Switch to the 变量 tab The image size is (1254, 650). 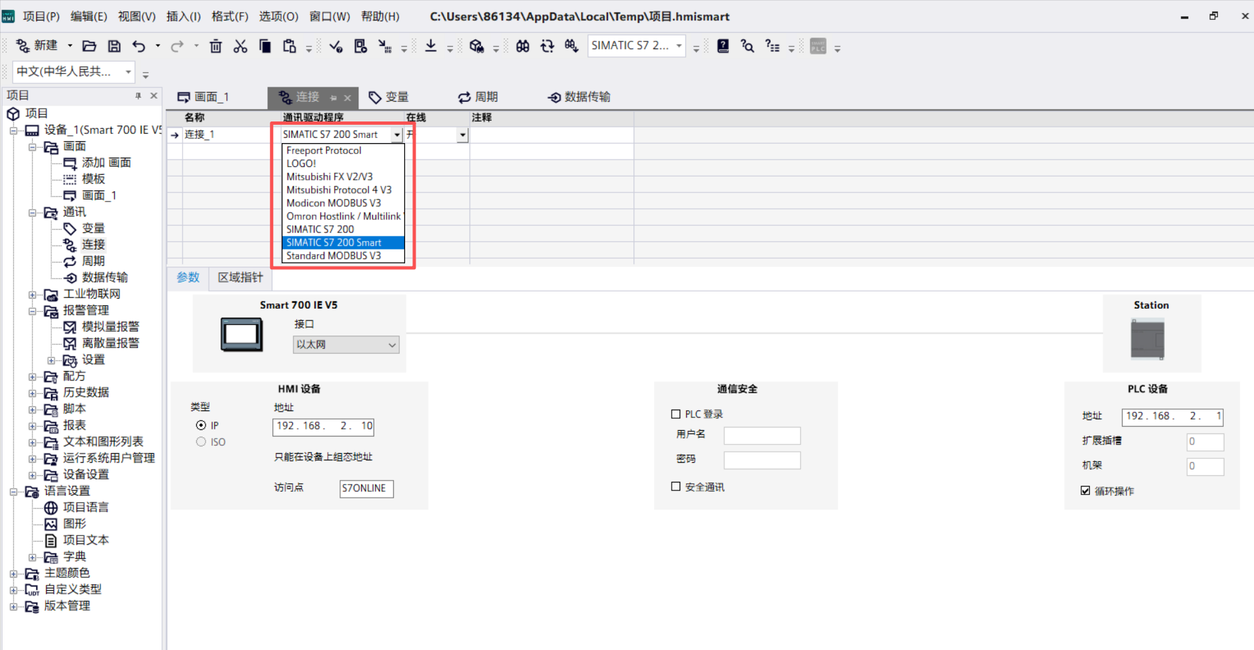click(x=389, y=97)
